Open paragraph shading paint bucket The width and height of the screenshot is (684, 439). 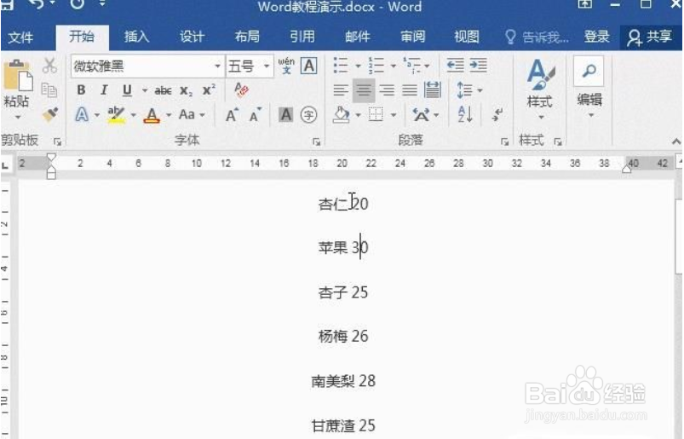342,115
